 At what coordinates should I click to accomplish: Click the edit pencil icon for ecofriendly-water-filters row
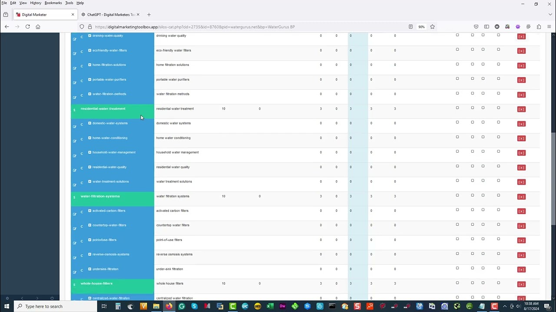(x=74, y=54)
